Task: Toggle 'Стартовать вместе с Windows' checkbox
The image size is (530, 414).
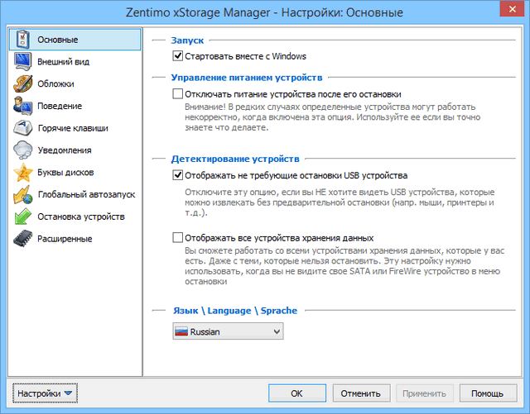Action: click(178, 56)
